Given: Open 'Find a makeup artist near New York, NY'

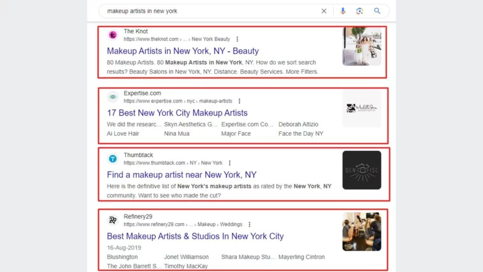Looking at the screenshot, I should pyautogui.click(x=182, y=175).
